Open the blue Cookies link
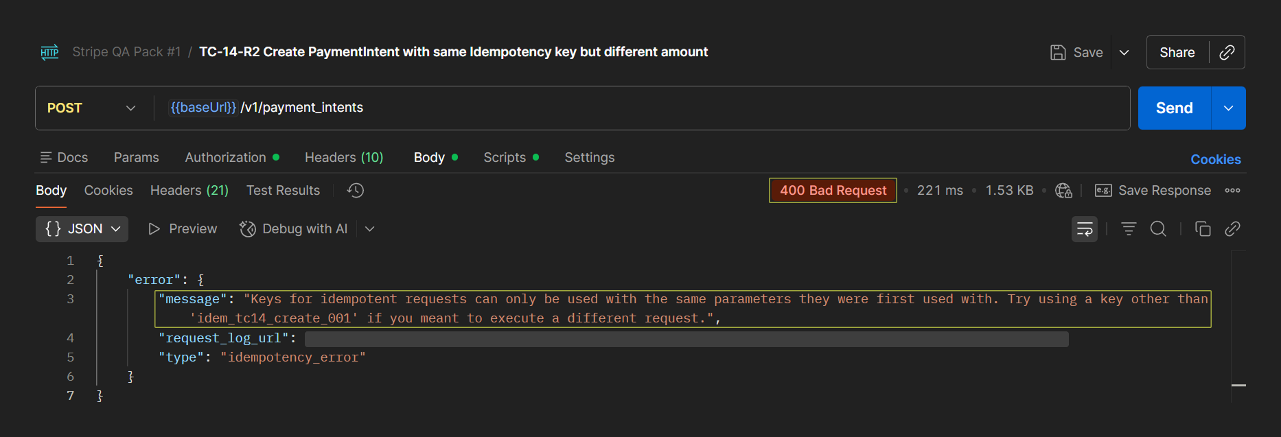The width and height of the screenshot is (1281, 437). pyautogui.click(x=1215, y=159)
